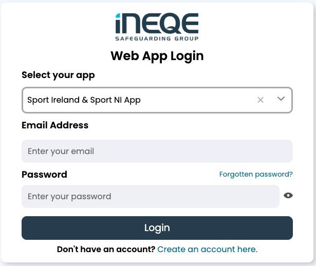Show password using the eye icon
The width and height of the screenshot is (316, 266).
coord(288,195)
